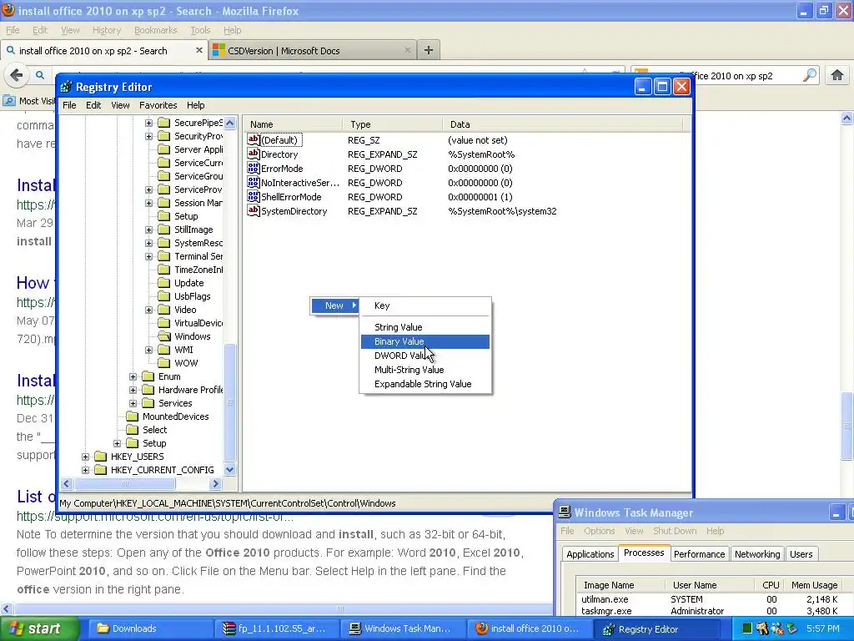Expand the Session Manager tree node
This screenshot has height=641, width=854.
point(148,204)
